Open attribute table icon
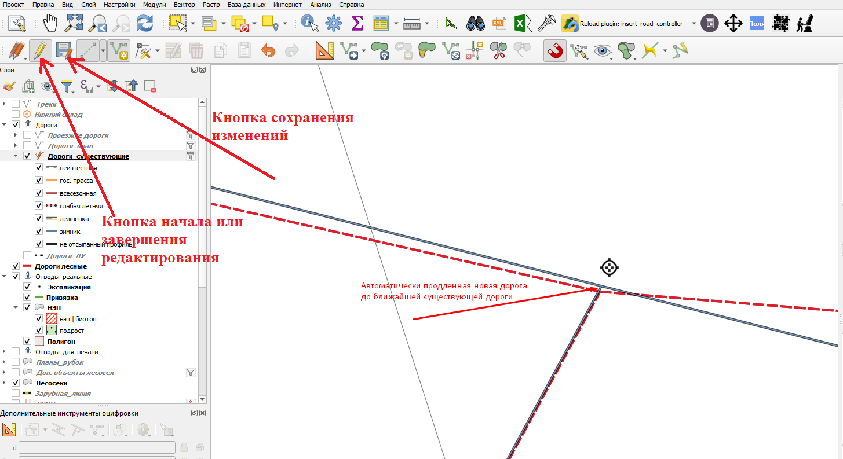The width and height of the screenshot is (843, 459). click(x=381, y=23)
